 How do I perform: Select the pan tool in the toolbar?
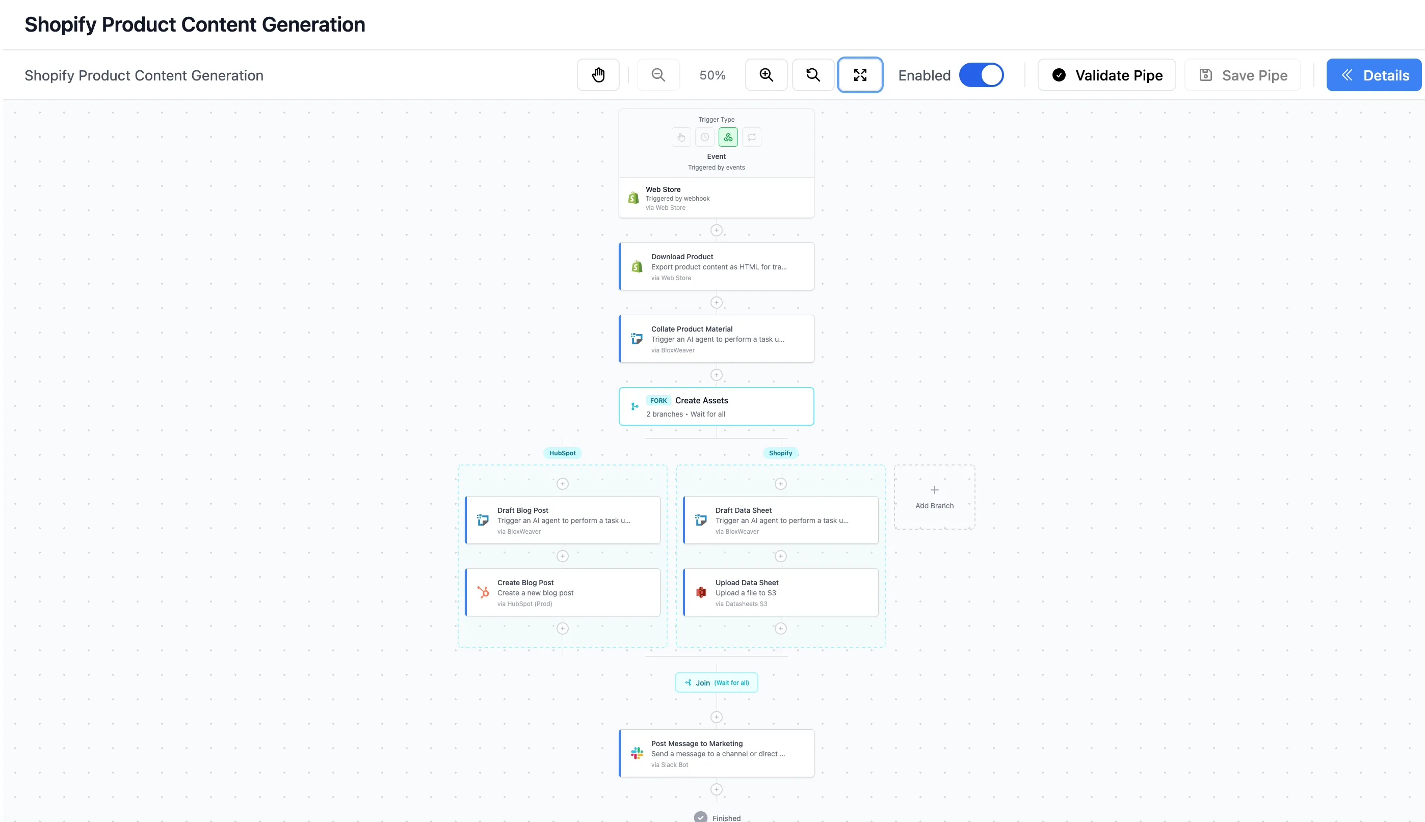(598, 74)
